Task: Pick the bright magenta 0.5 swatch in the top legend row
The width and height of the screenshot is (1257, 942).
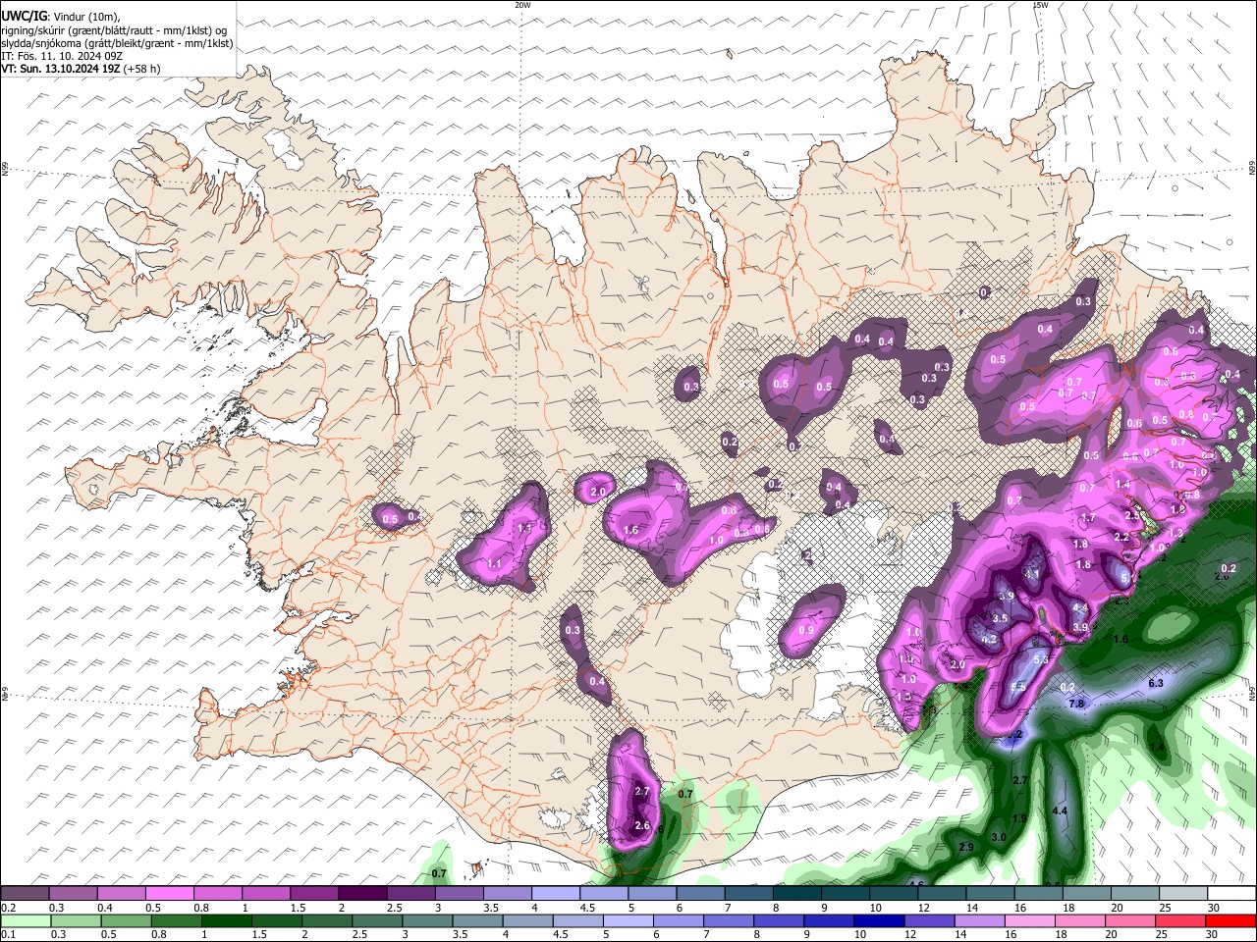Action: click(x=169, y=894)
